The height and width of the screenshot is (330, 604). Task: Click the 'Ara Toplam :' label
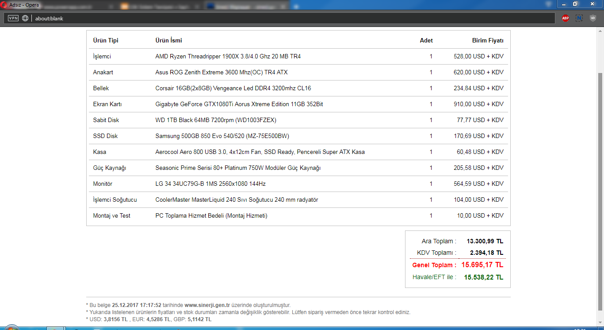439,241
